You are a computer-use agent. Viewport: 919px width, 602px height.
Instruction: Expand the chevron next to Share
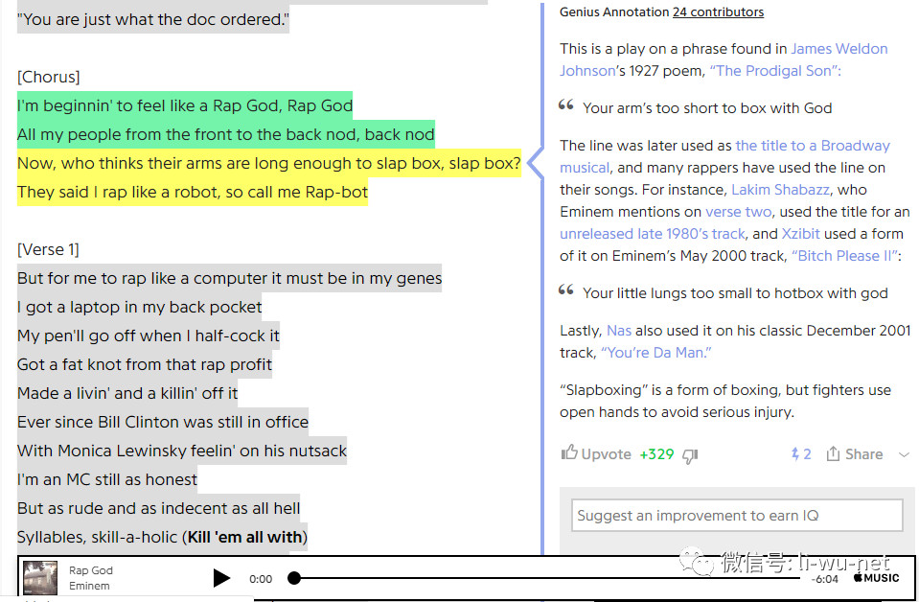[x=904, y=454]
